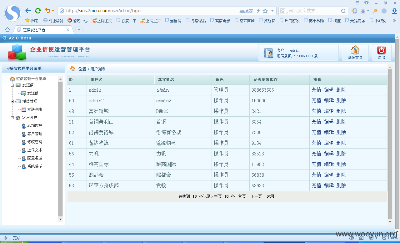This screenshot has height=243, width=400.
Task: Select 短信管理平台菜单 root tree node
Action: [x=31, y=79]
